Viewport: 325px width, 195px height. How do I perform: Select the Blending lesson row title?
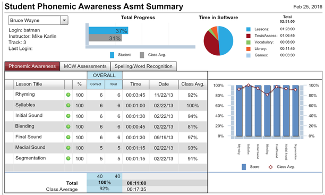[x=24, y=126]
